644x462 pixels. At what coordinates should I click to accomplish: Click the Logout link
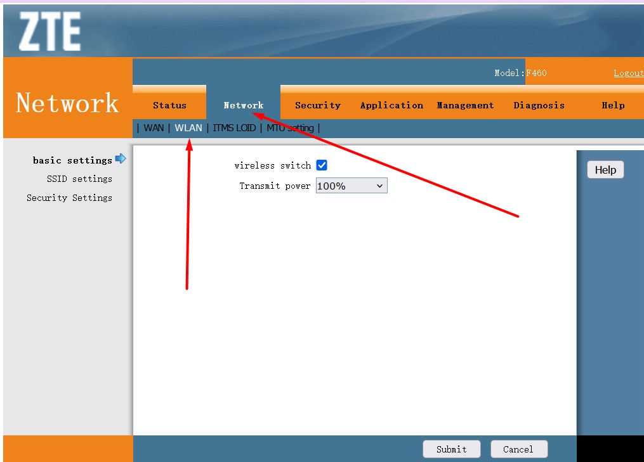tap(628, 73)
